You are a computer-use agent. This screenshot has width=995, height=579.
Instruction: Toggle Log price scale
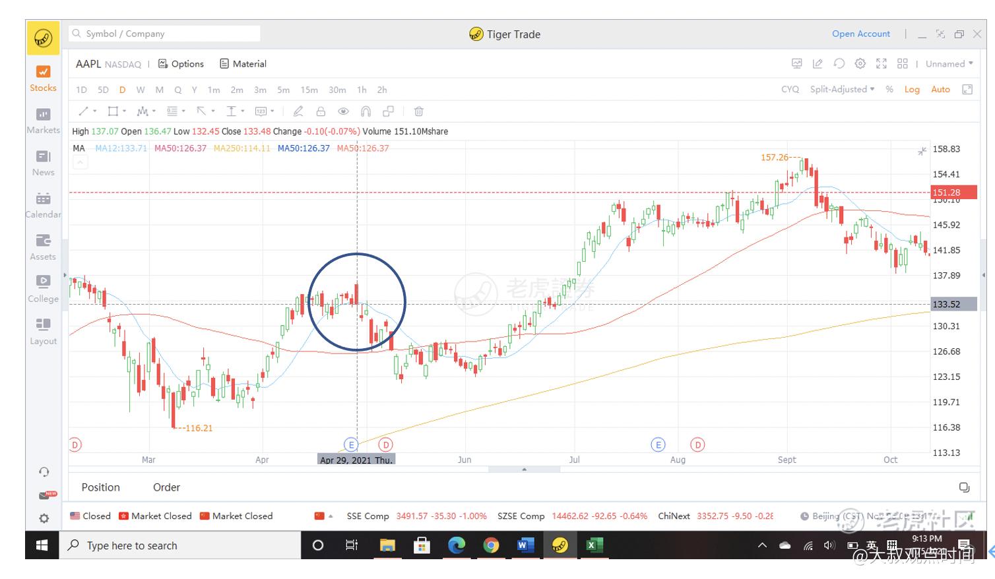pyautogui.click(x=912, y=90)
